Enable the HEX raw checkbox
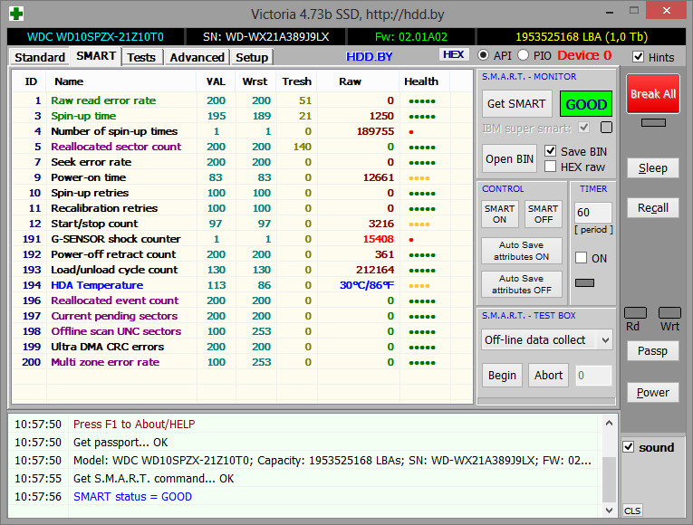The height and width of the screenshot is (525, 693). click(550, 167)
